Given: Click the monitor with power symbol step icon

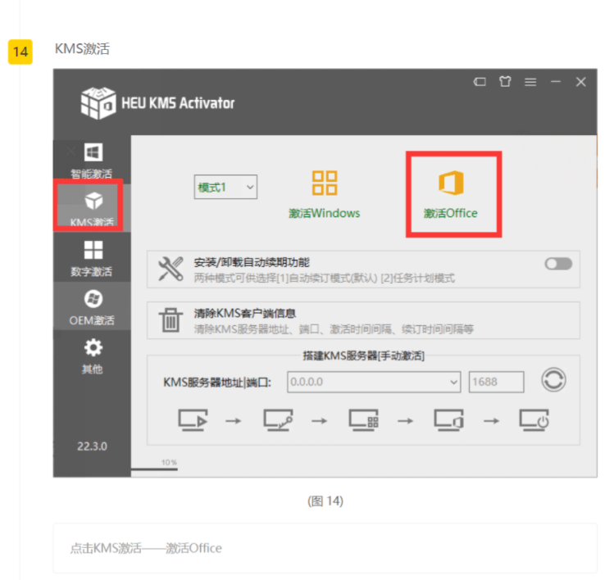Looking at the screenshot, I should pos(534,420).
